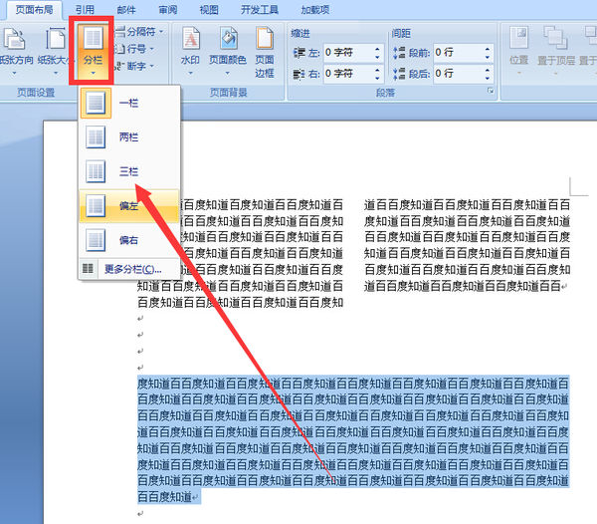Switch to the 引用 tab

coord(85,10)
